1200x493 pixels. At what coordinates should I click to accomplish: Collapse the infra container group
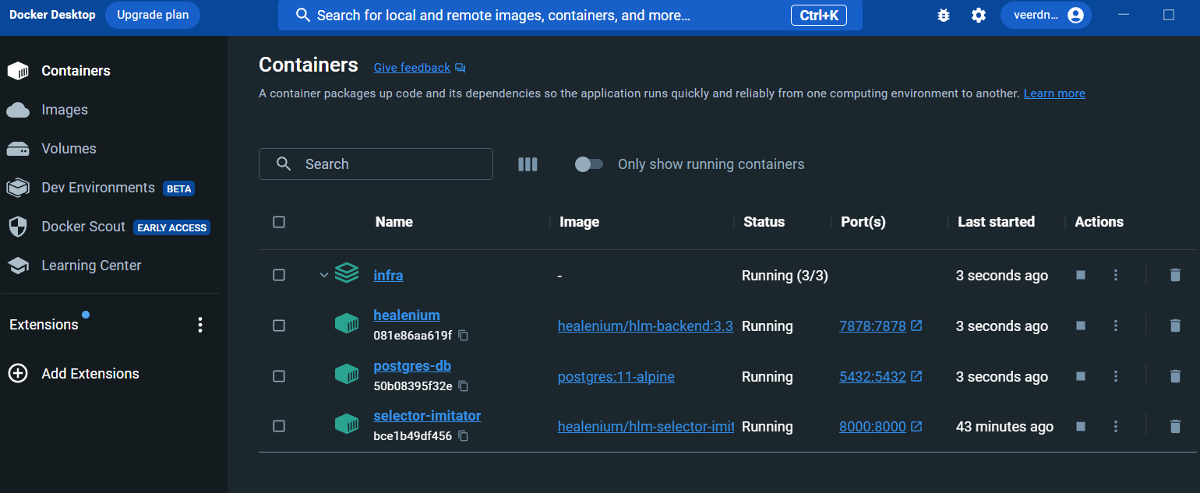point(324,275)
